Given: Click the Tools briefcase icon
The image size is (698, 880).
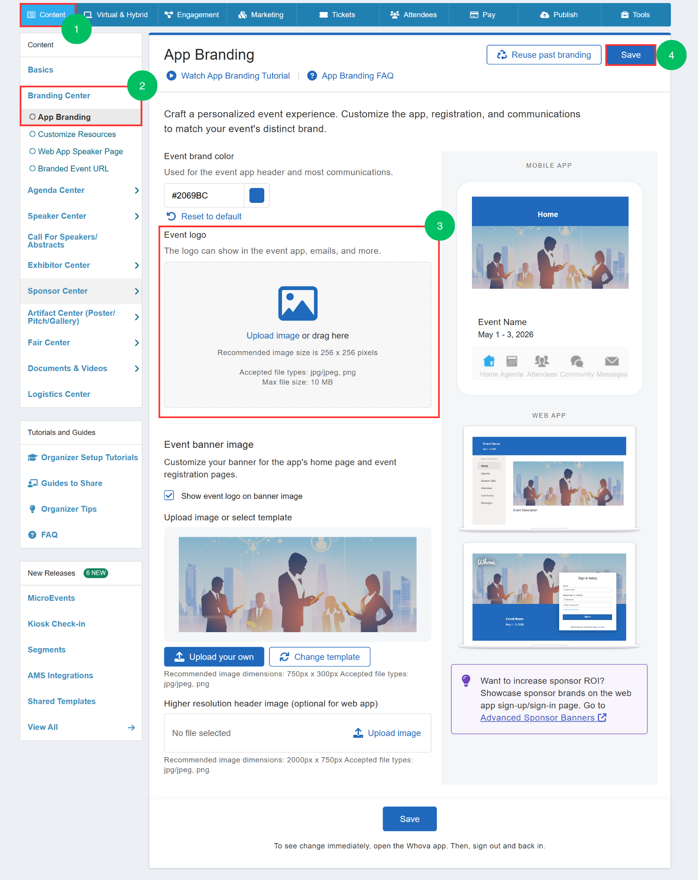Looking at the screenshot, I should pyautogui.click(x=625, y=15).
